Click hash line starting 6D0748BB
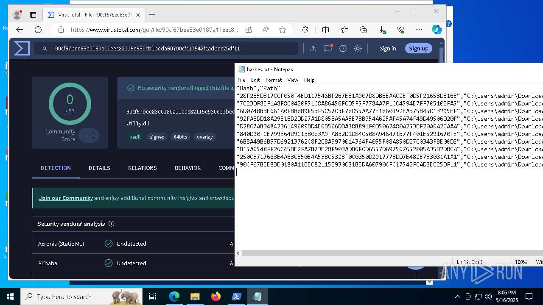The height and width of the screenshot is (305, 543). coord(389,111)
